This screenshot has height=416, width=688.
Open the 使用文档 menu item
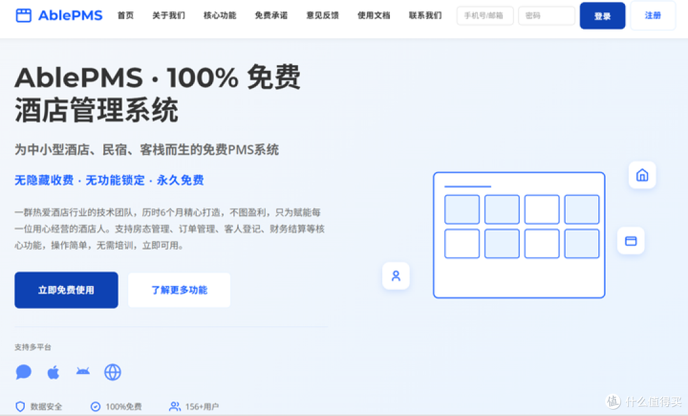tap(374, 15)
